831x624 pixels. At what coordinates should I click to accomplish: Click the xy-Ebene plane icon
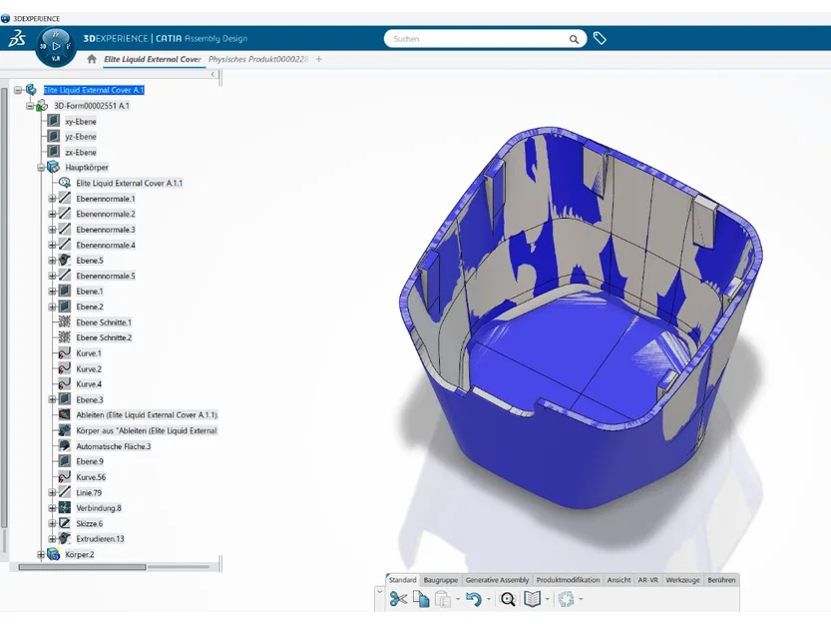[53, 121]
